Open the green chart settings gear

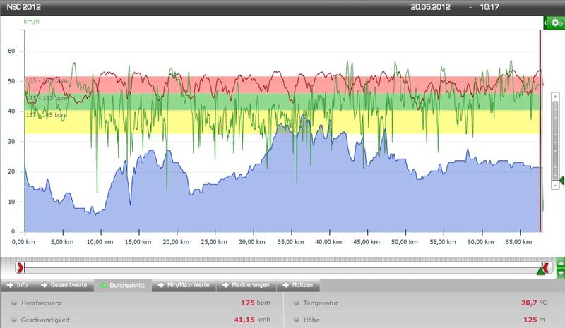point(555,23)
